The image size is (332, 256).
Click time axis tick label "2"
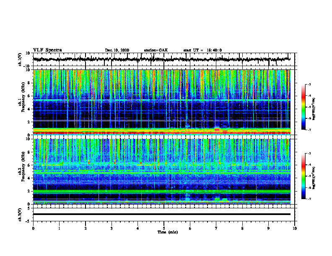point(86,228)
